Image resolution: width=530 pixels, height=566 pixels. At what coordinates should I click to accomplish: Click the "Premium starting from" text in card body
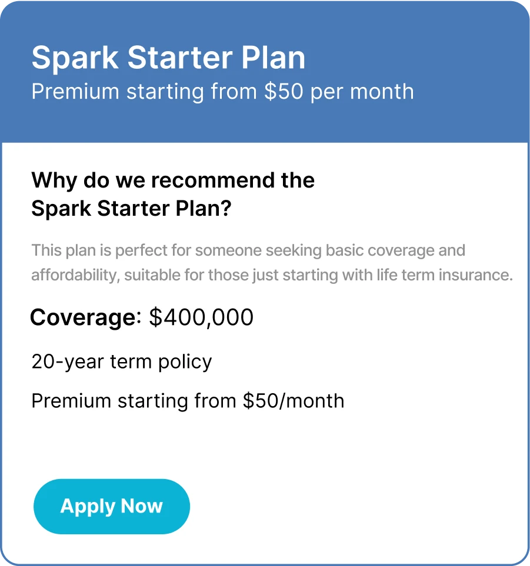[134, 401]
